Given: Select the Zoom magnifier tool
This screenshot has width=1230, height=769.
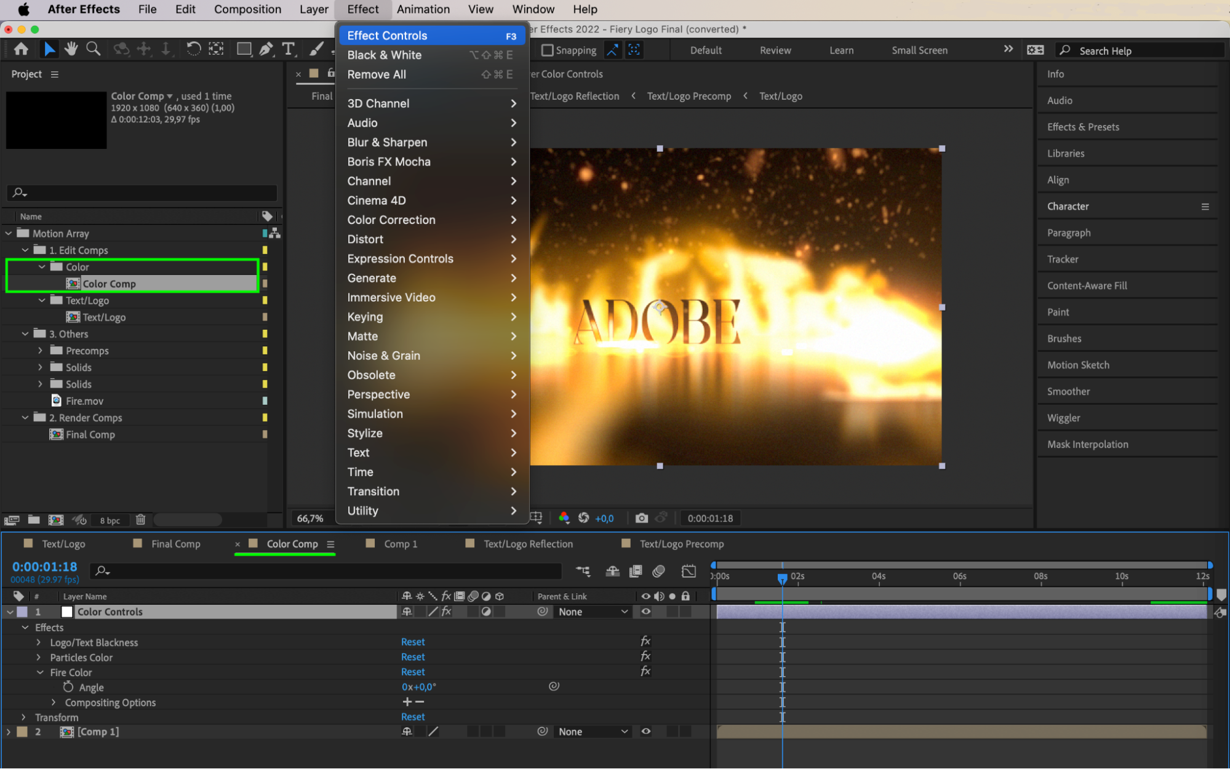Looking at the screenshot, I should click(x=93, y=49).
